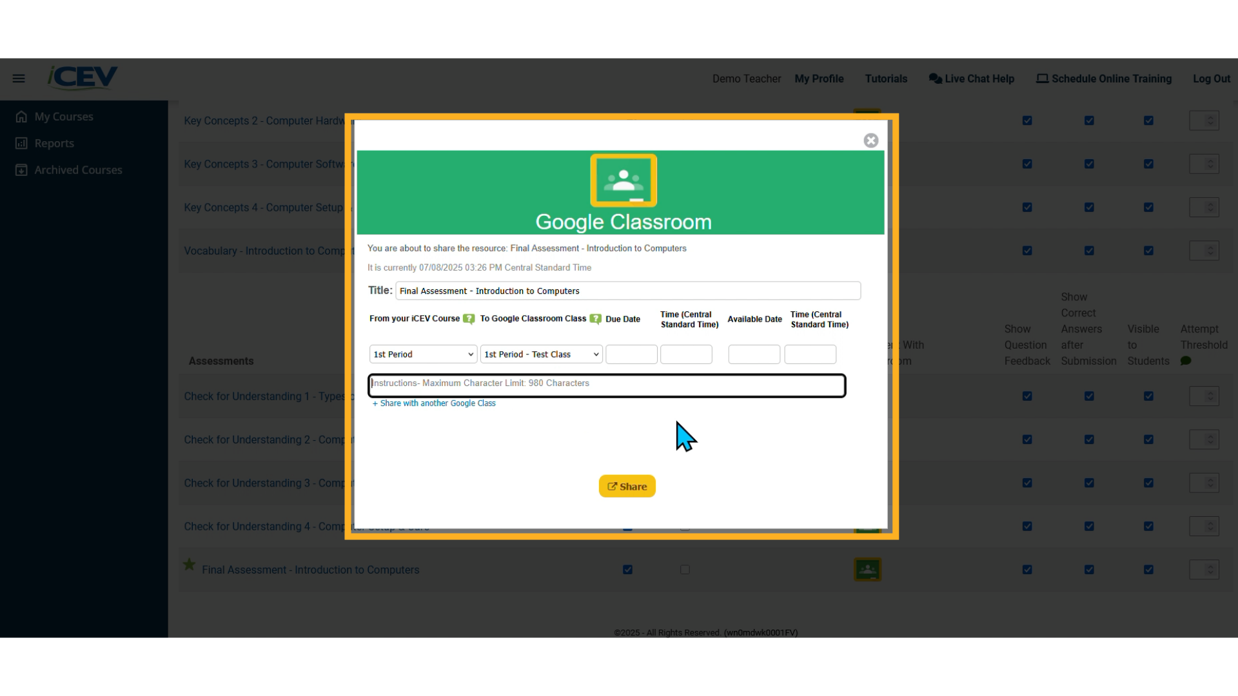Image resolution: width=1238 pixels, height=696 pixels.
Task: Toggle Visible to Students for Check for Understanding 1
Action: click(x=1148, y=396)
